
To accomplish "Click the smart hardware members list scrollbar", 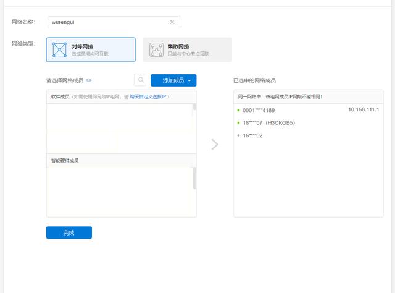I will tap(194, 178).
